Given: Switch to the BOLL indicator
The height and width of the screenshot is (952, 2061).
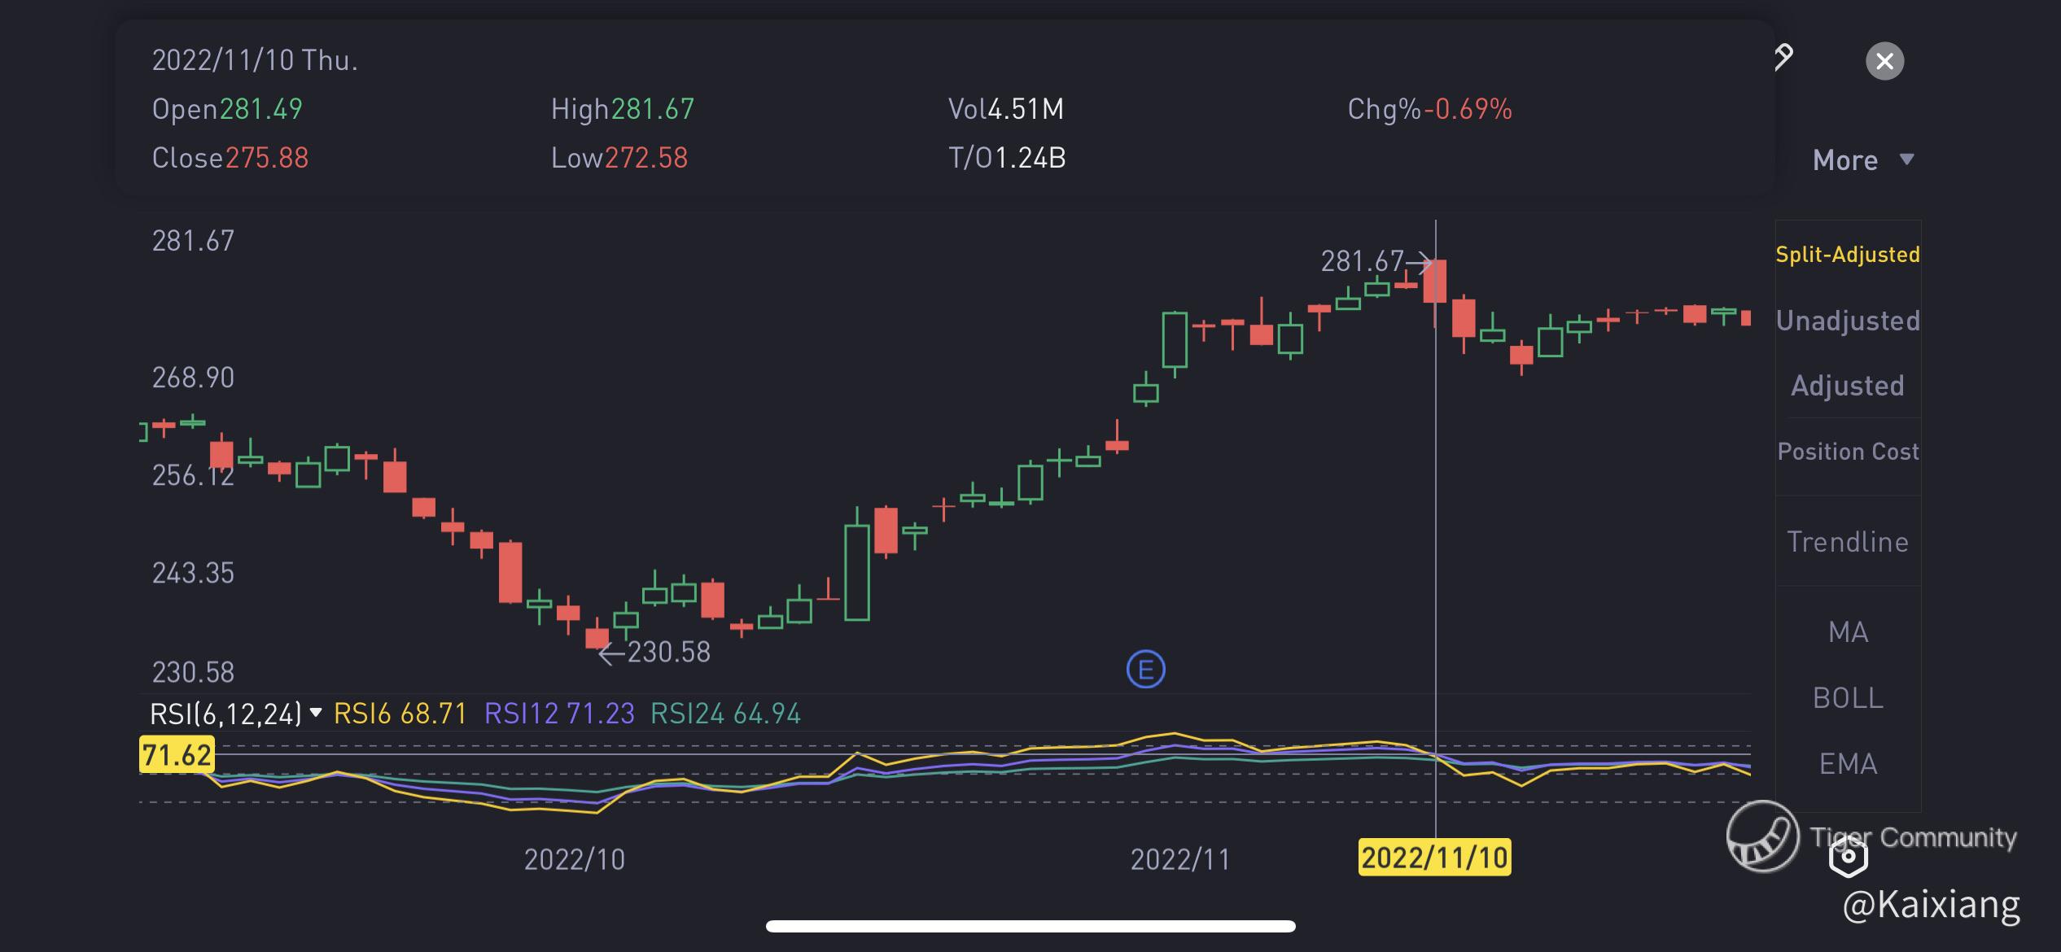Looking at the screenshot, I should (x=1848, y=698).
